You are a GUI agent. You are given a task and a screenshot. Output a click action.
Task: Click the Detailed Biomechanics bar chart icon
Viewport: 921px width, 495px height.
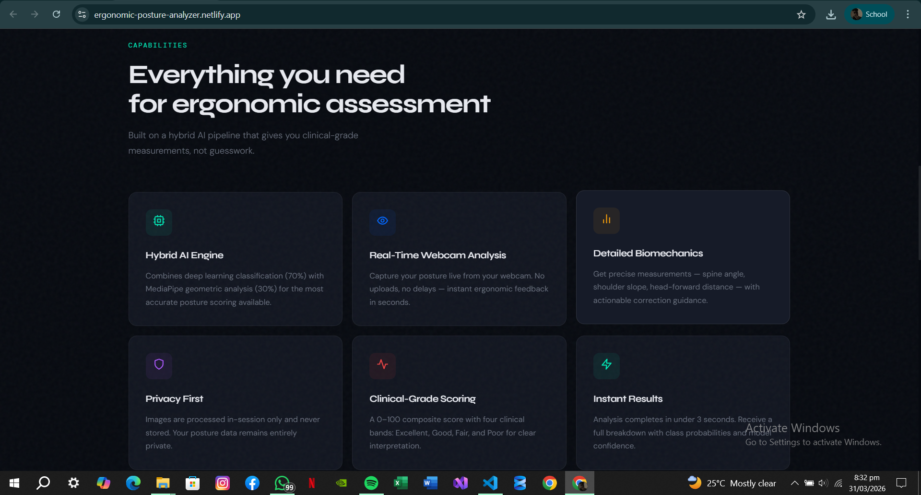coord(606,219)
